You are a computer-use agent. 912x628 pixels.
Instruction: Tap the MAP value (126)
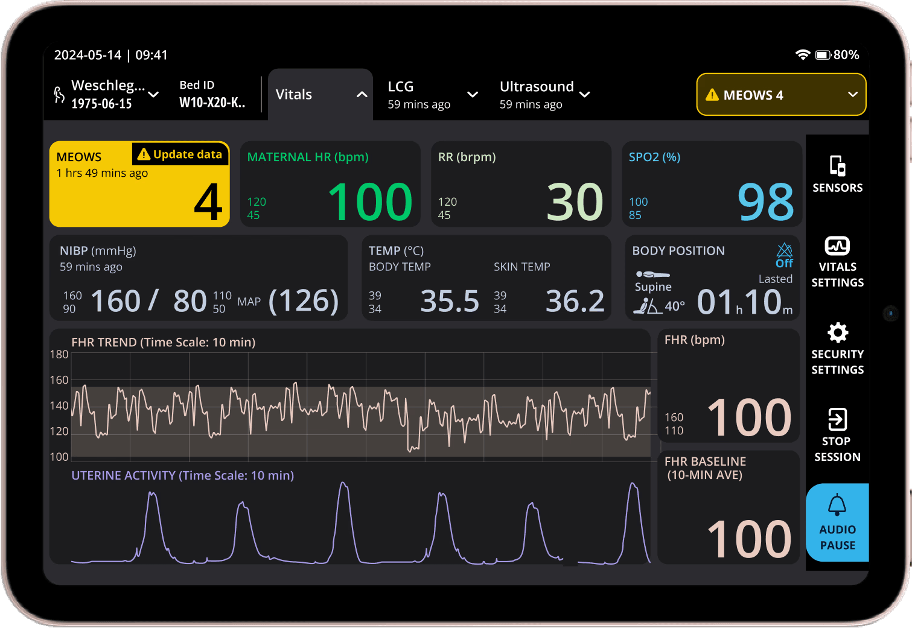[x=303, y=301]
